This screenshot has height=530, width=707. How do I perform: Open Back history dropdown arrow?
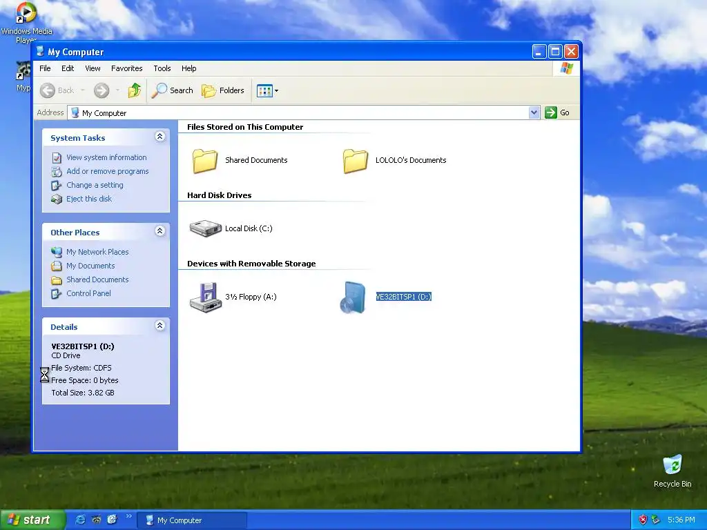coord(83,90)
